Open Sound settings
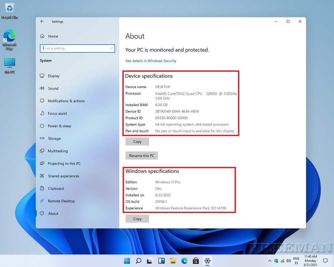This screenshot has height=267, width=334. tap(53, 88)
